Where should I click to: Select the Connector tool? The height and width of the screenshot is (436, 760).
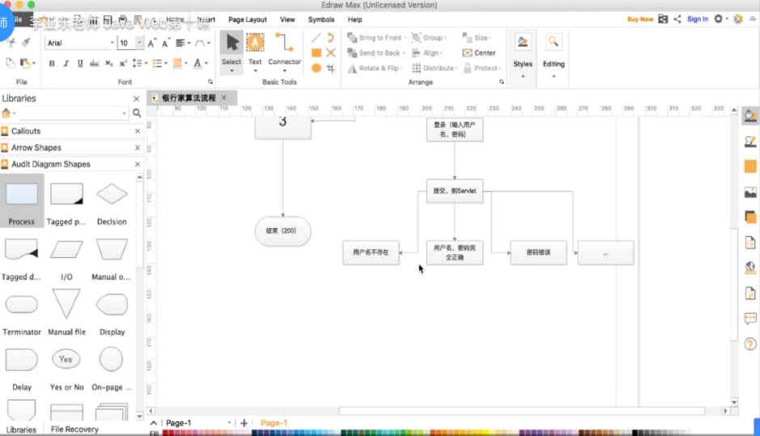point(284,49)
